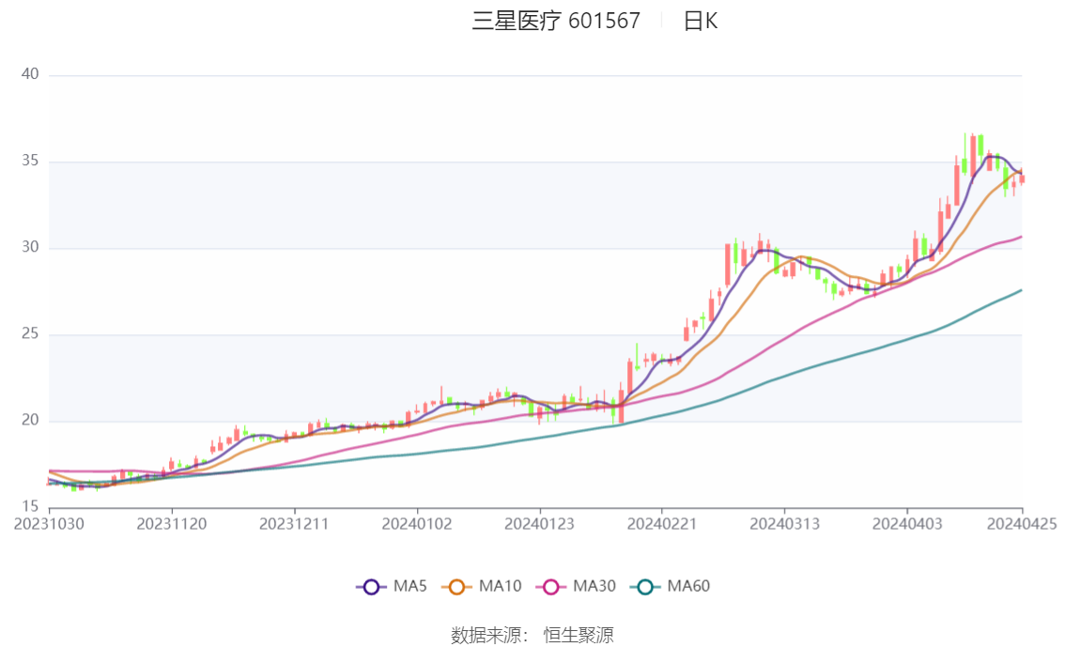
Task: Click the x-axis date label 20240123
Action: (x=539, y=524)
